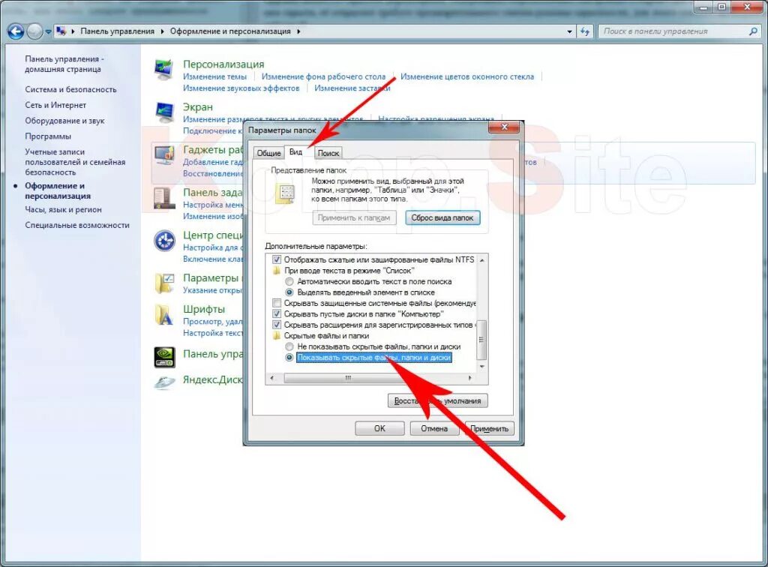
Task: Click the vertical scrollbar thumb in settings list
Action: pyautogui.click(x=482, y=340)
